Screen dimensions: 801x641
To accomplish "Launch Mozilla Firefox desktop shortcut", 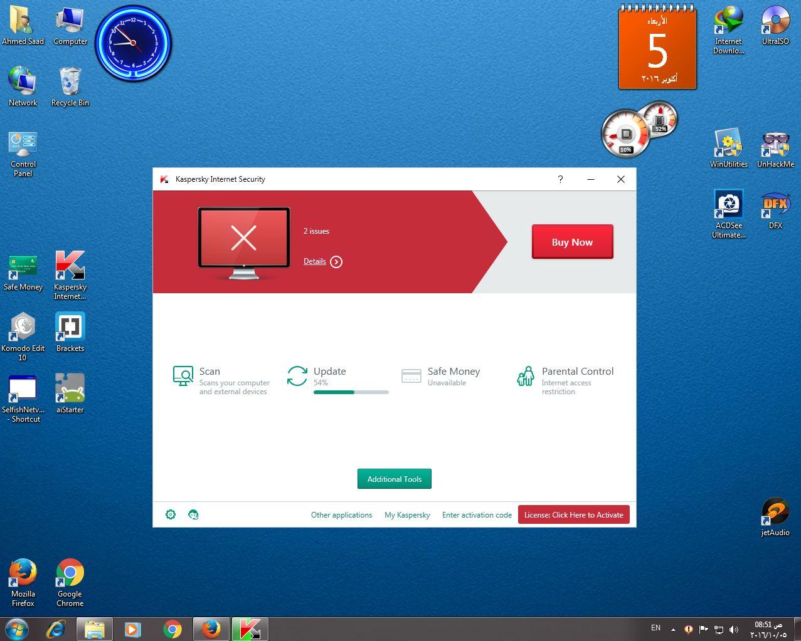I will point(23,583).
